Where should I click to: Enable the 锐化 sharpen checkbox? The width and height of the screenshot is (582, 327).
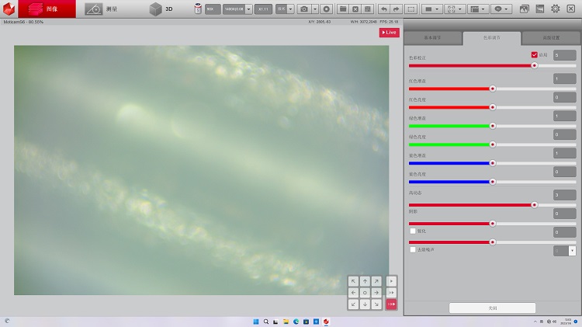pos(413,231)
